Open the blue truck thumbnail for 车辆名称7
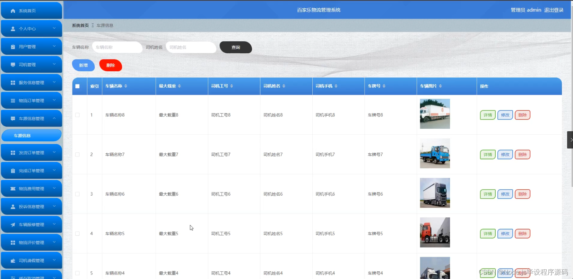This screenshot has width=573, height=279. (x=435, y=153)
